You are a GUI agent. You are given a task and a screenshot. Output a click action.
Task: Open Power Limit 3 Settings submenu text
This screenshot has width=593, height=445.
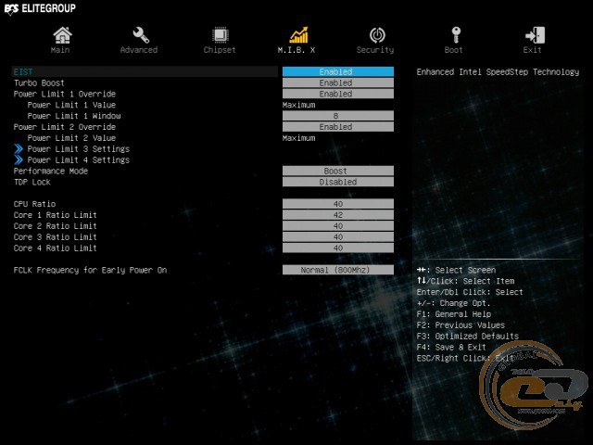[x=78, y=149]
